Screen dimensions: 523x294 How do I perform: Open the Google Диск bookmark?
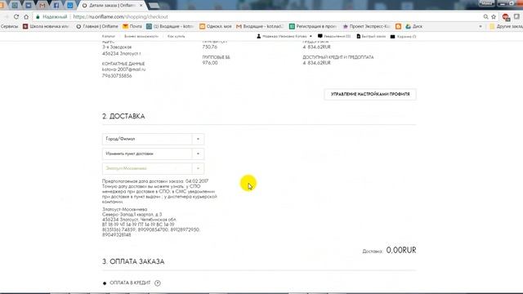point(414,26)
